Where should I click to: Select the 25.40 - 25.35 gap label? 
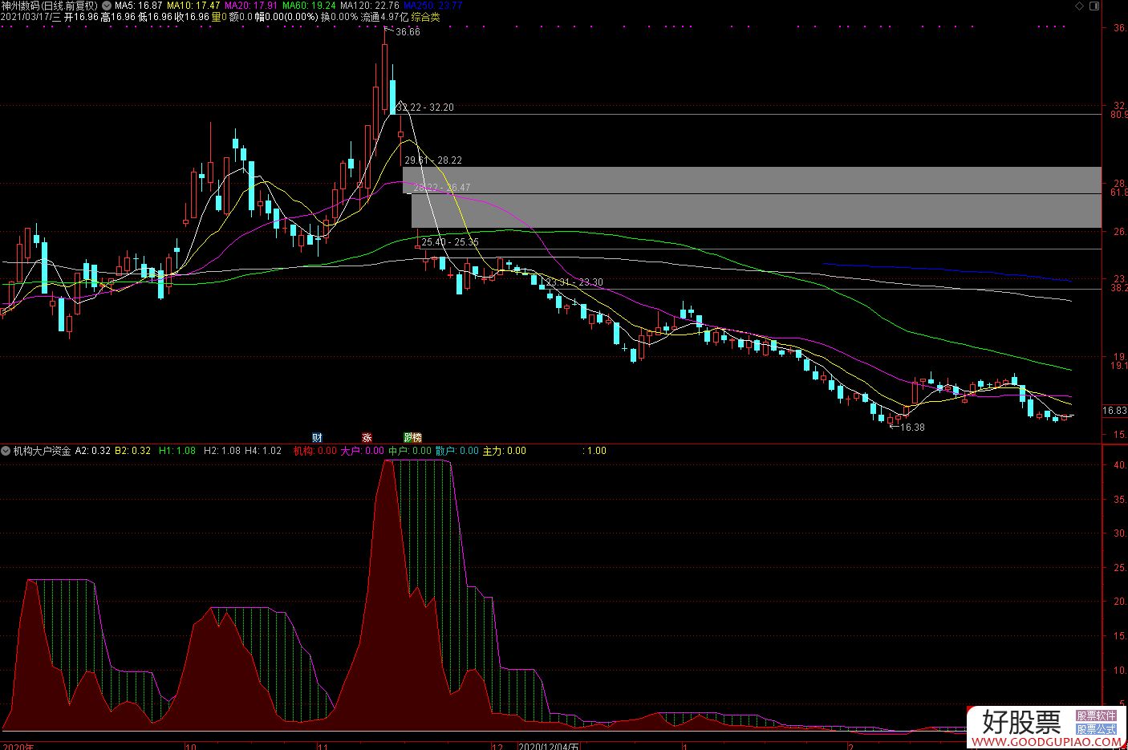tap(450, 242)
